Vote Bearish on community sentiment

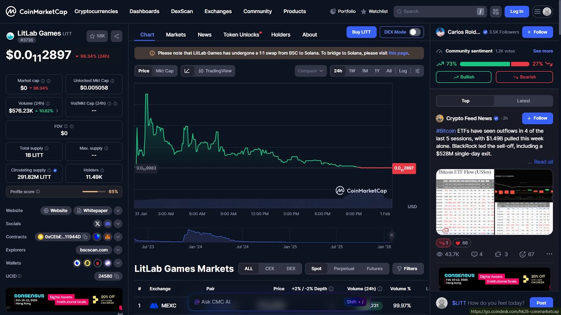(524, 77)
